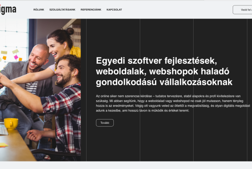Open the KAPCSOLAT menu item
The height and width of the screenshot is (169, 252).
coord(114,10)
